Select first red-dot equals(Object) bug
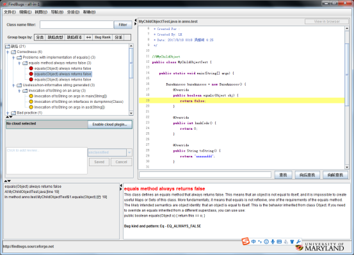This screenshot has width=354, height=255. [x=63, y=68]
